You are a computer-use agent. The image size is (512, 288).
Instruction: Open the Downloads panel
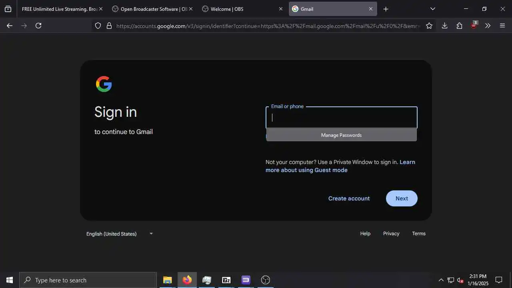444,26
